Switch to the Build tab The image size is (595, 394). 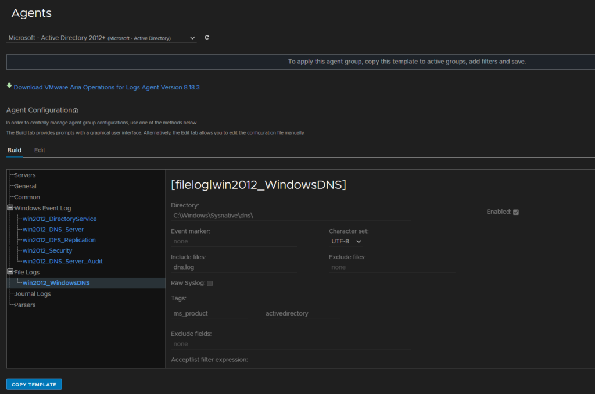tap(15, 151)
